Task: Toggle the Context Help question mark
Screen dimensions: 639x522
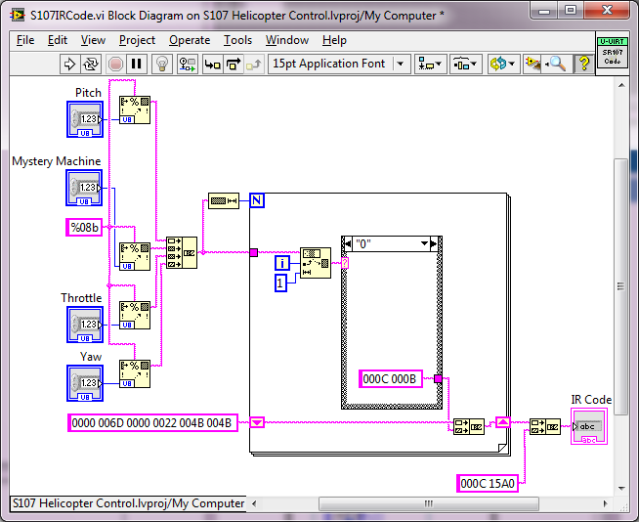Action: click(584, 64)
